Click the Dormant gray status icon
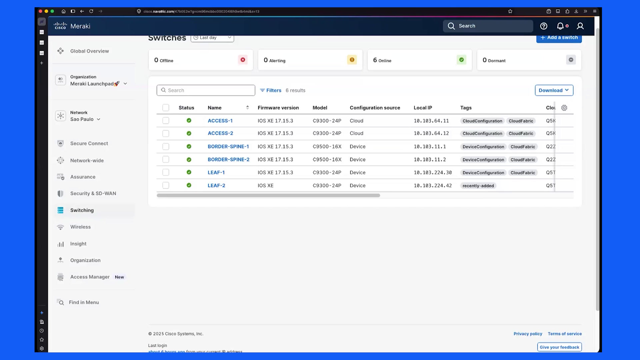Viewport: 640px width, 360px height. coord(571,60)
